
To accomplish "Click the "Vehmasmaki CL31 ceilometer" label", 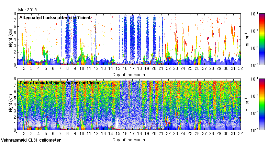I will click(x=31, y=140).
